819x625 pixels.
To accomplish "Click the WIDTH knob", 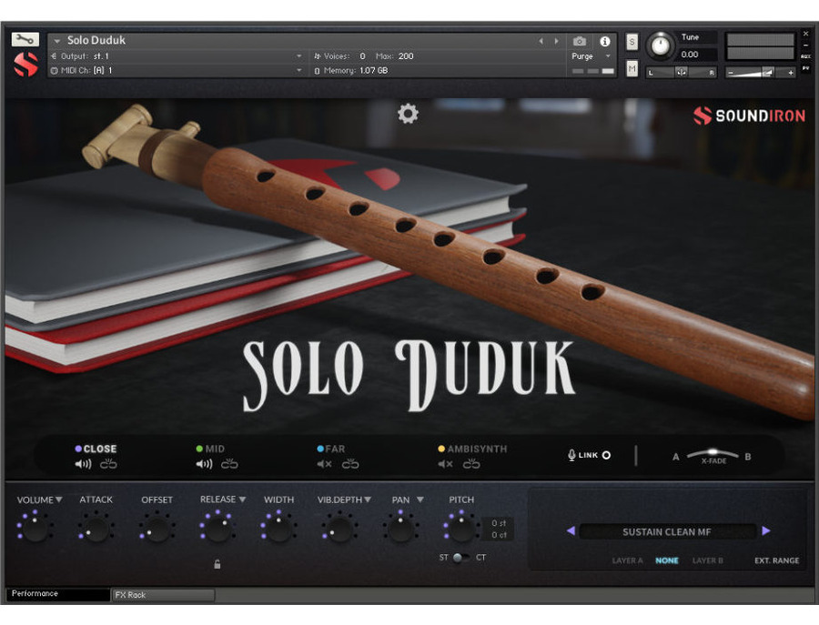I will tap(278, 529).
